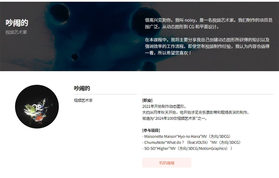
Task: Open the SO-SO Higher MV entry
Action: [x=187, y=148]
